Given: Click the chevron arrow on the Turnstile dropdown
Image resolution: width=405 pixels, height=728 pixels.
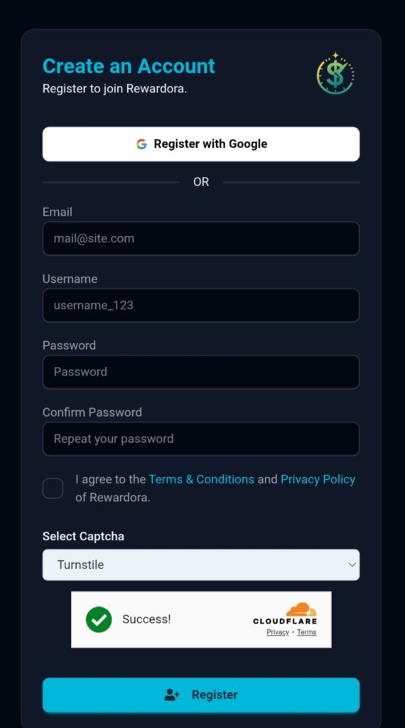Looking at the screenshot, I should (352, 565).
